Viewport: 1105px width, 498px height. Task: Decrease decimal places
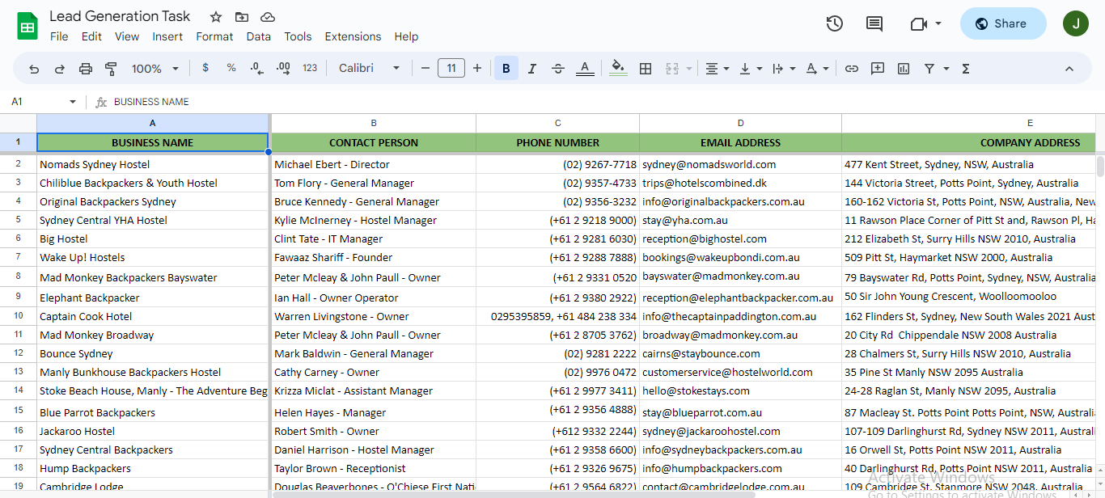[x=256, y=69]
